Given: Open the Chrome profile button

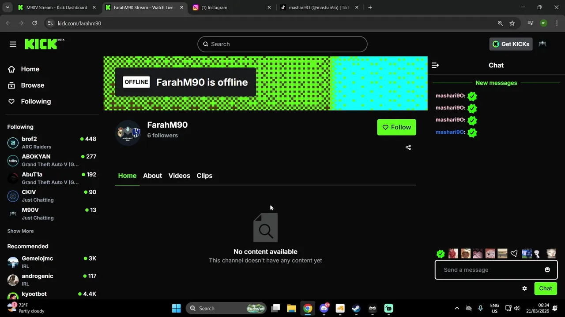Looking at the screenshot, I should [543, 23].
